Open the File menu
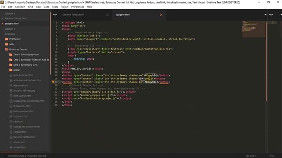The image size is (282, 158). point(3,7)
